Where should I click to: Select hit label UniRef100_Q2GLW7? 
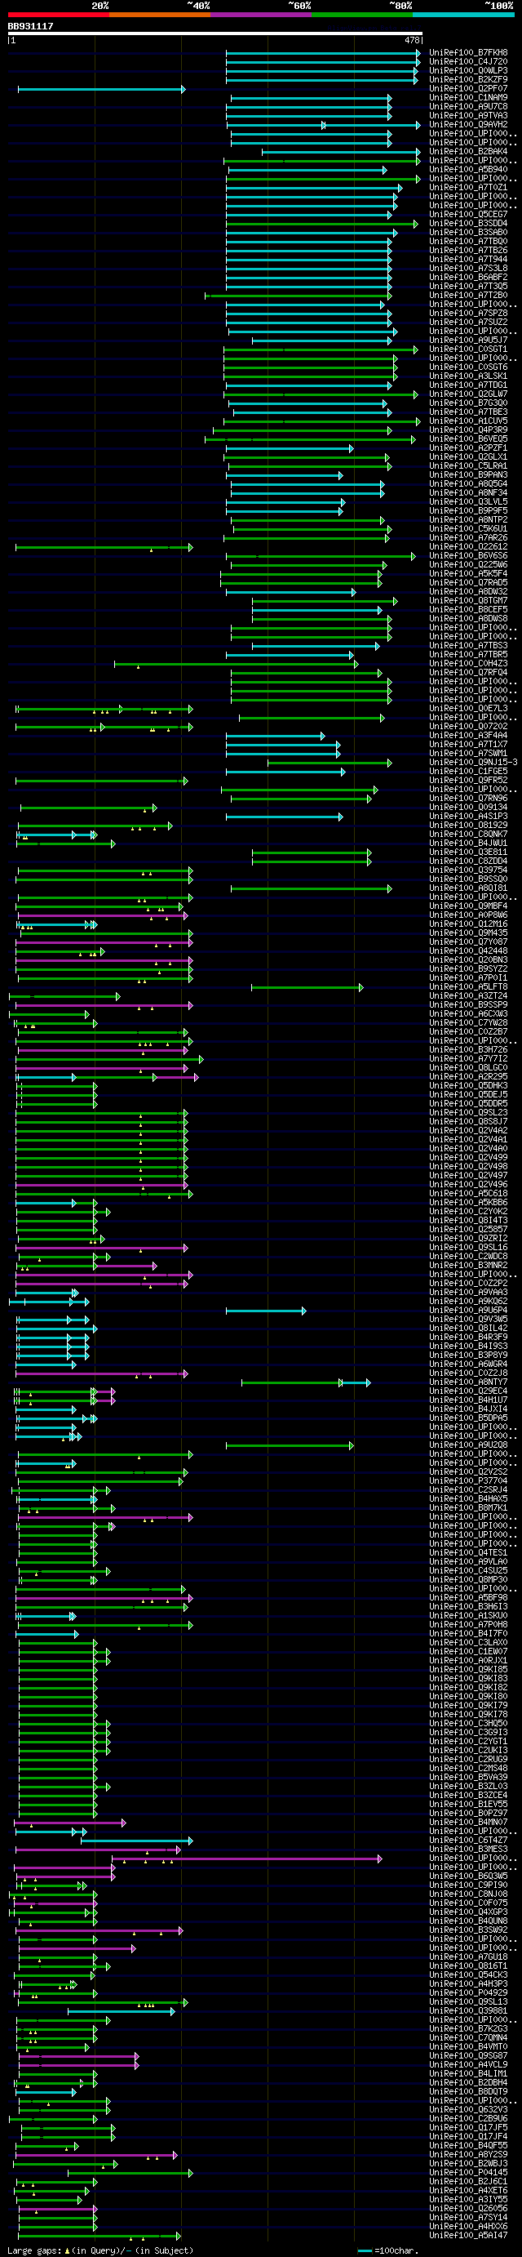[467, 394]
